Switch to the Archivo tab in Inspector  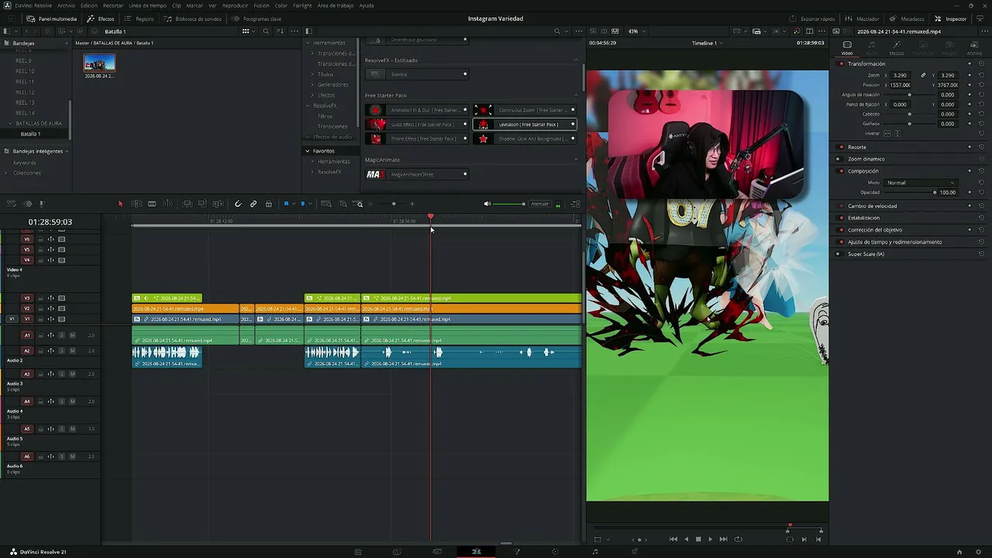974,48
